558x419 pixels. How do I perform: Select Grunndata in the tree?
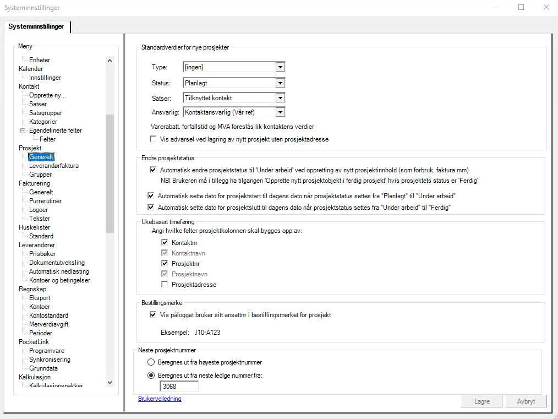(x=43, y=368)
